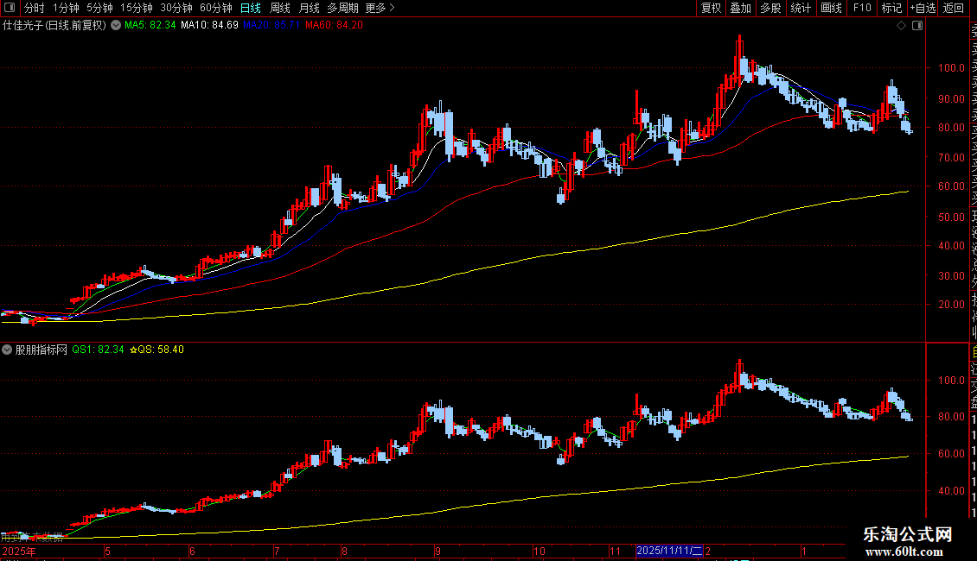Select the 日线 daily period

[251, 8]
